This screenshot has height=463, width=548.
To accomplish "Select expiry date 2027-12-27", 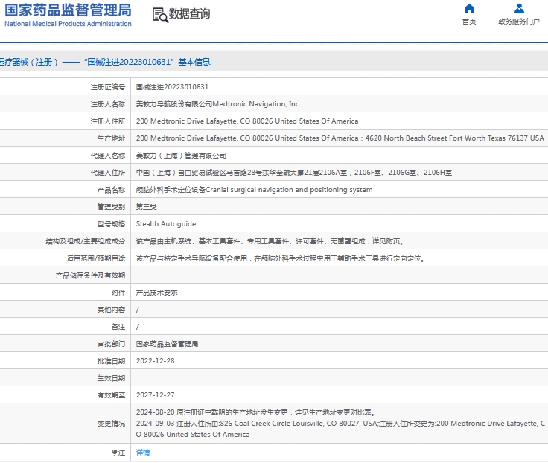I will click(x=155, y=395).
